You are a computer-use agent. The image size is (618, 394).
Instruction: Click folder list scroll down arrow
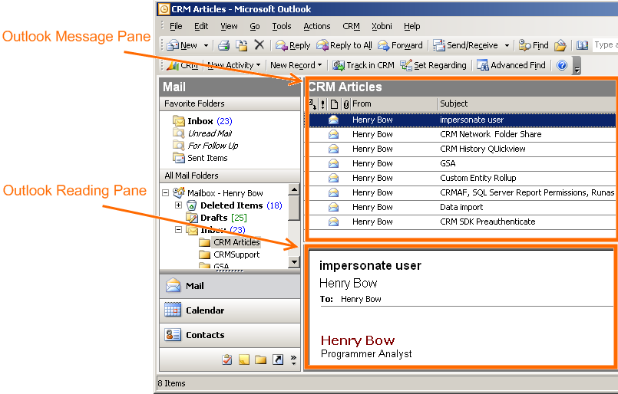[x=294, y=261]
